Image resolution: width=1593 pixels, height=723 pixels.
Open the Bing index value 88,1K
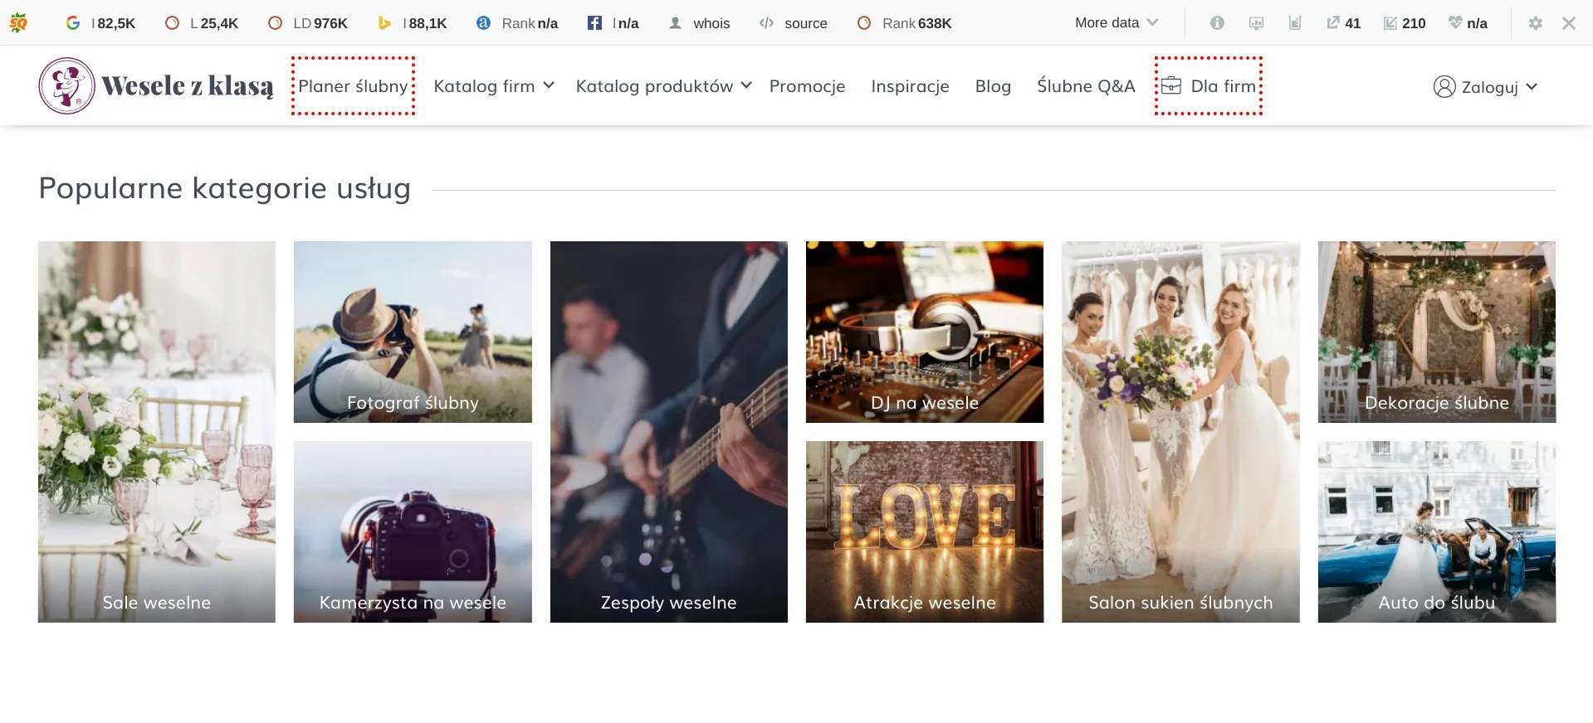413,23
